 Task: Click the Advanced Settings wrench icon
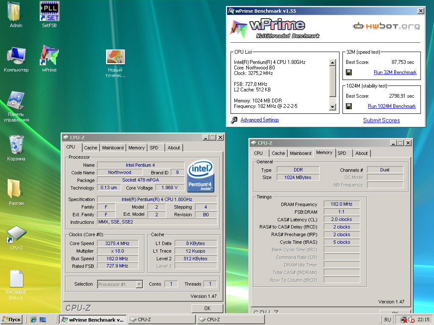point(234,120)
